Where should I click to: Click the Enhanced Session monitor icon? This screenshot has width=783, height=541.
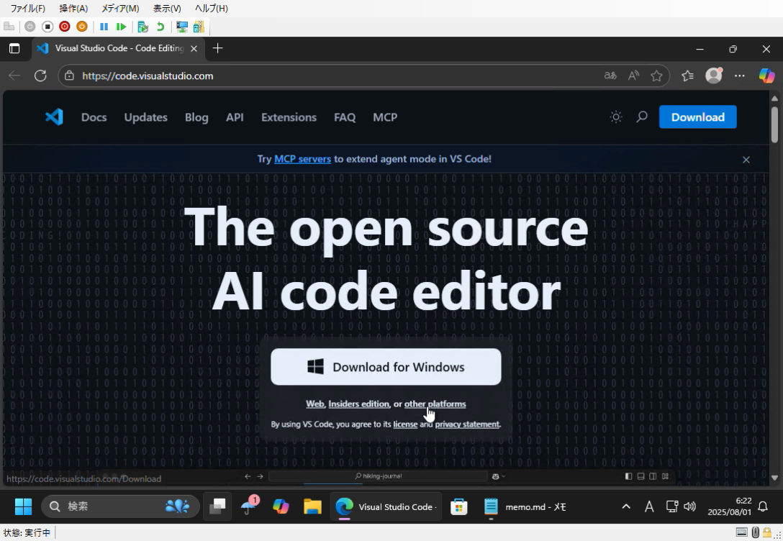click(x=182, y=27)
